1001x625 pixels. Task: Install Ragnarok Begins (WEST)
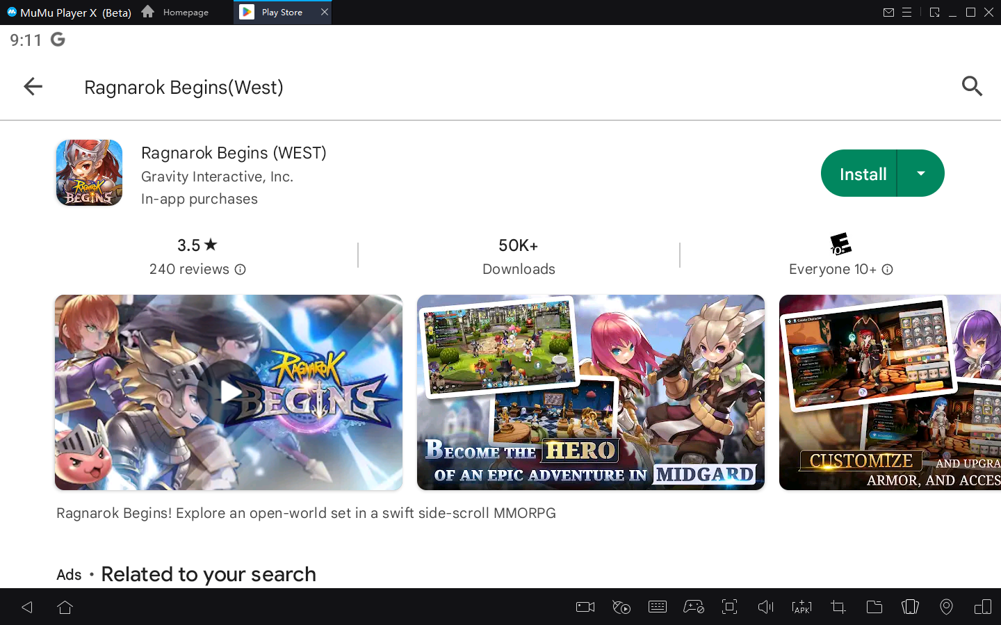pyautogui.click(x=863, y=174)
